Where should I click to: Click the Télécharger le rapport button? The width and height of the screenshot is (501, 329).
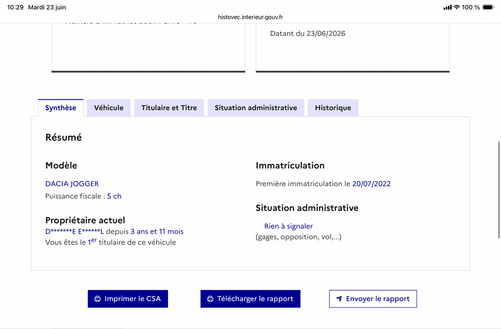pyautogui.click(x=250, y=299)
